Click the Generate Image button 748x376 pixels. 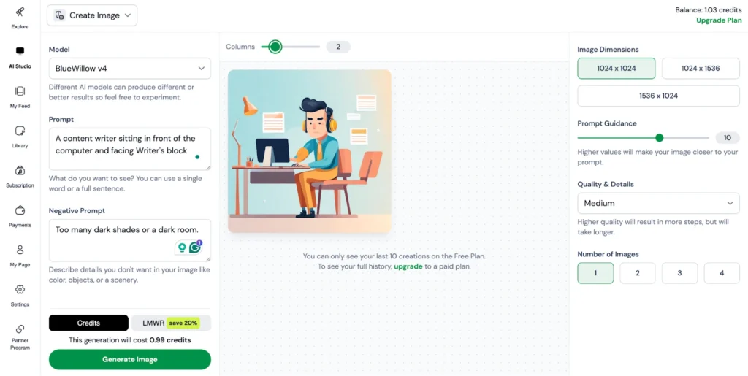click(x=130, y=359)
